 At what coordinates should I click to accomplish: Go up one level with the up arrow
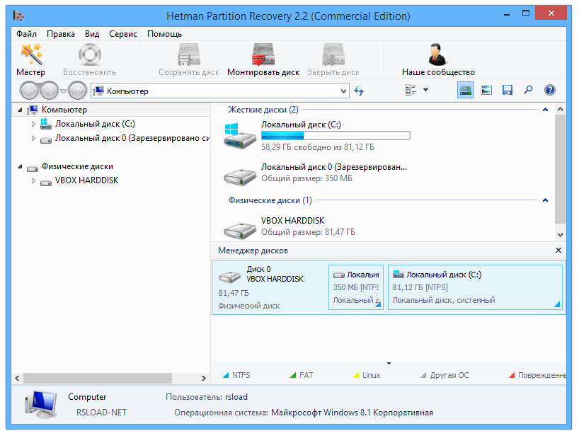pyautogui.click(x=77, y=91)
